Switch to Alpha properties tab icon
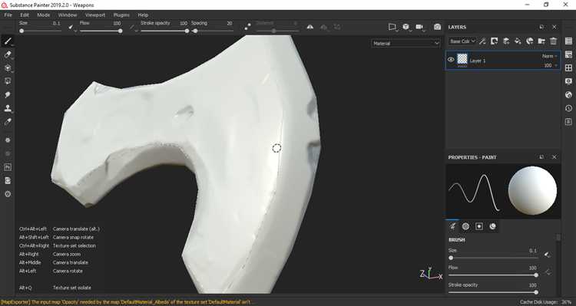This screenshot has width=576, height=306. [x=466, y=226]
